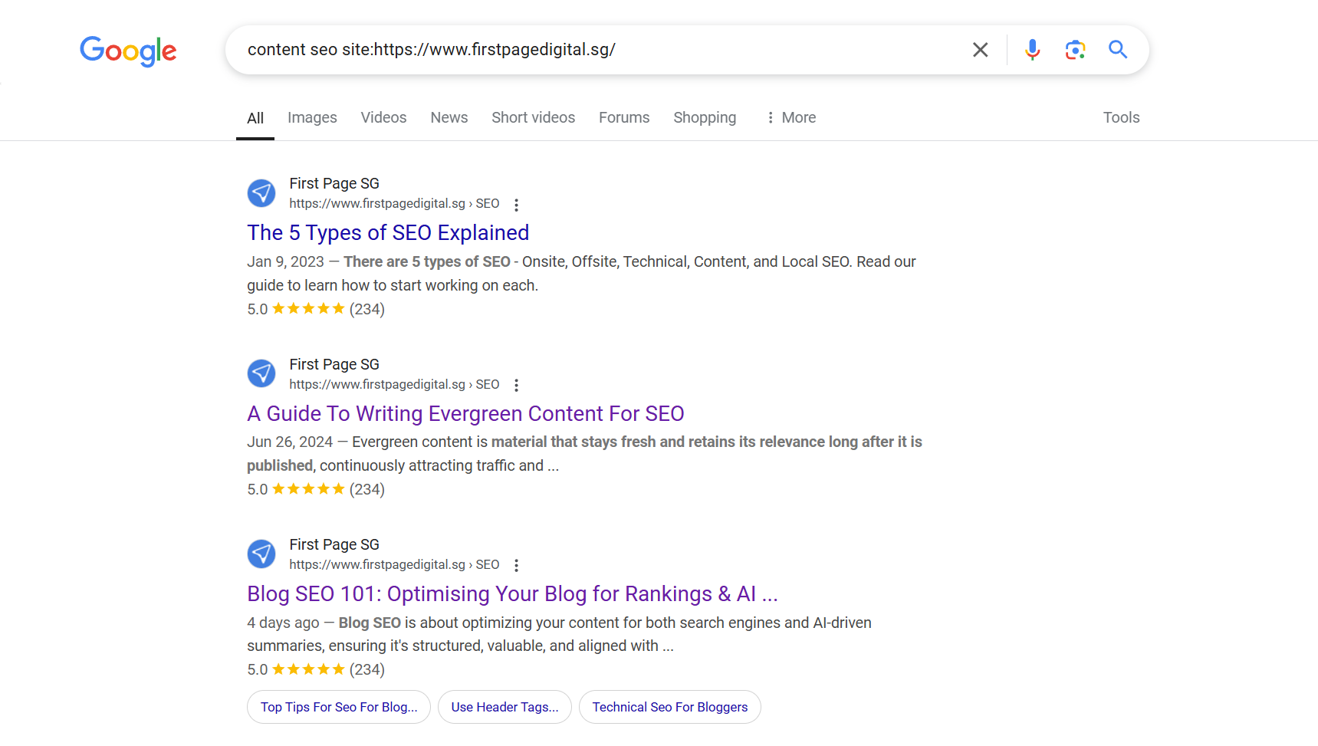This screenshot has width=1318, height=746.
Task: Click star rating under Blog SEO 101 result
Action: [308, 669]
